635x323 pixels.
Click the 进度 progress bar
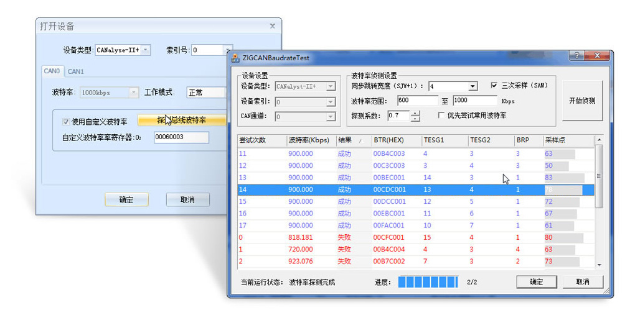point(428,282)
